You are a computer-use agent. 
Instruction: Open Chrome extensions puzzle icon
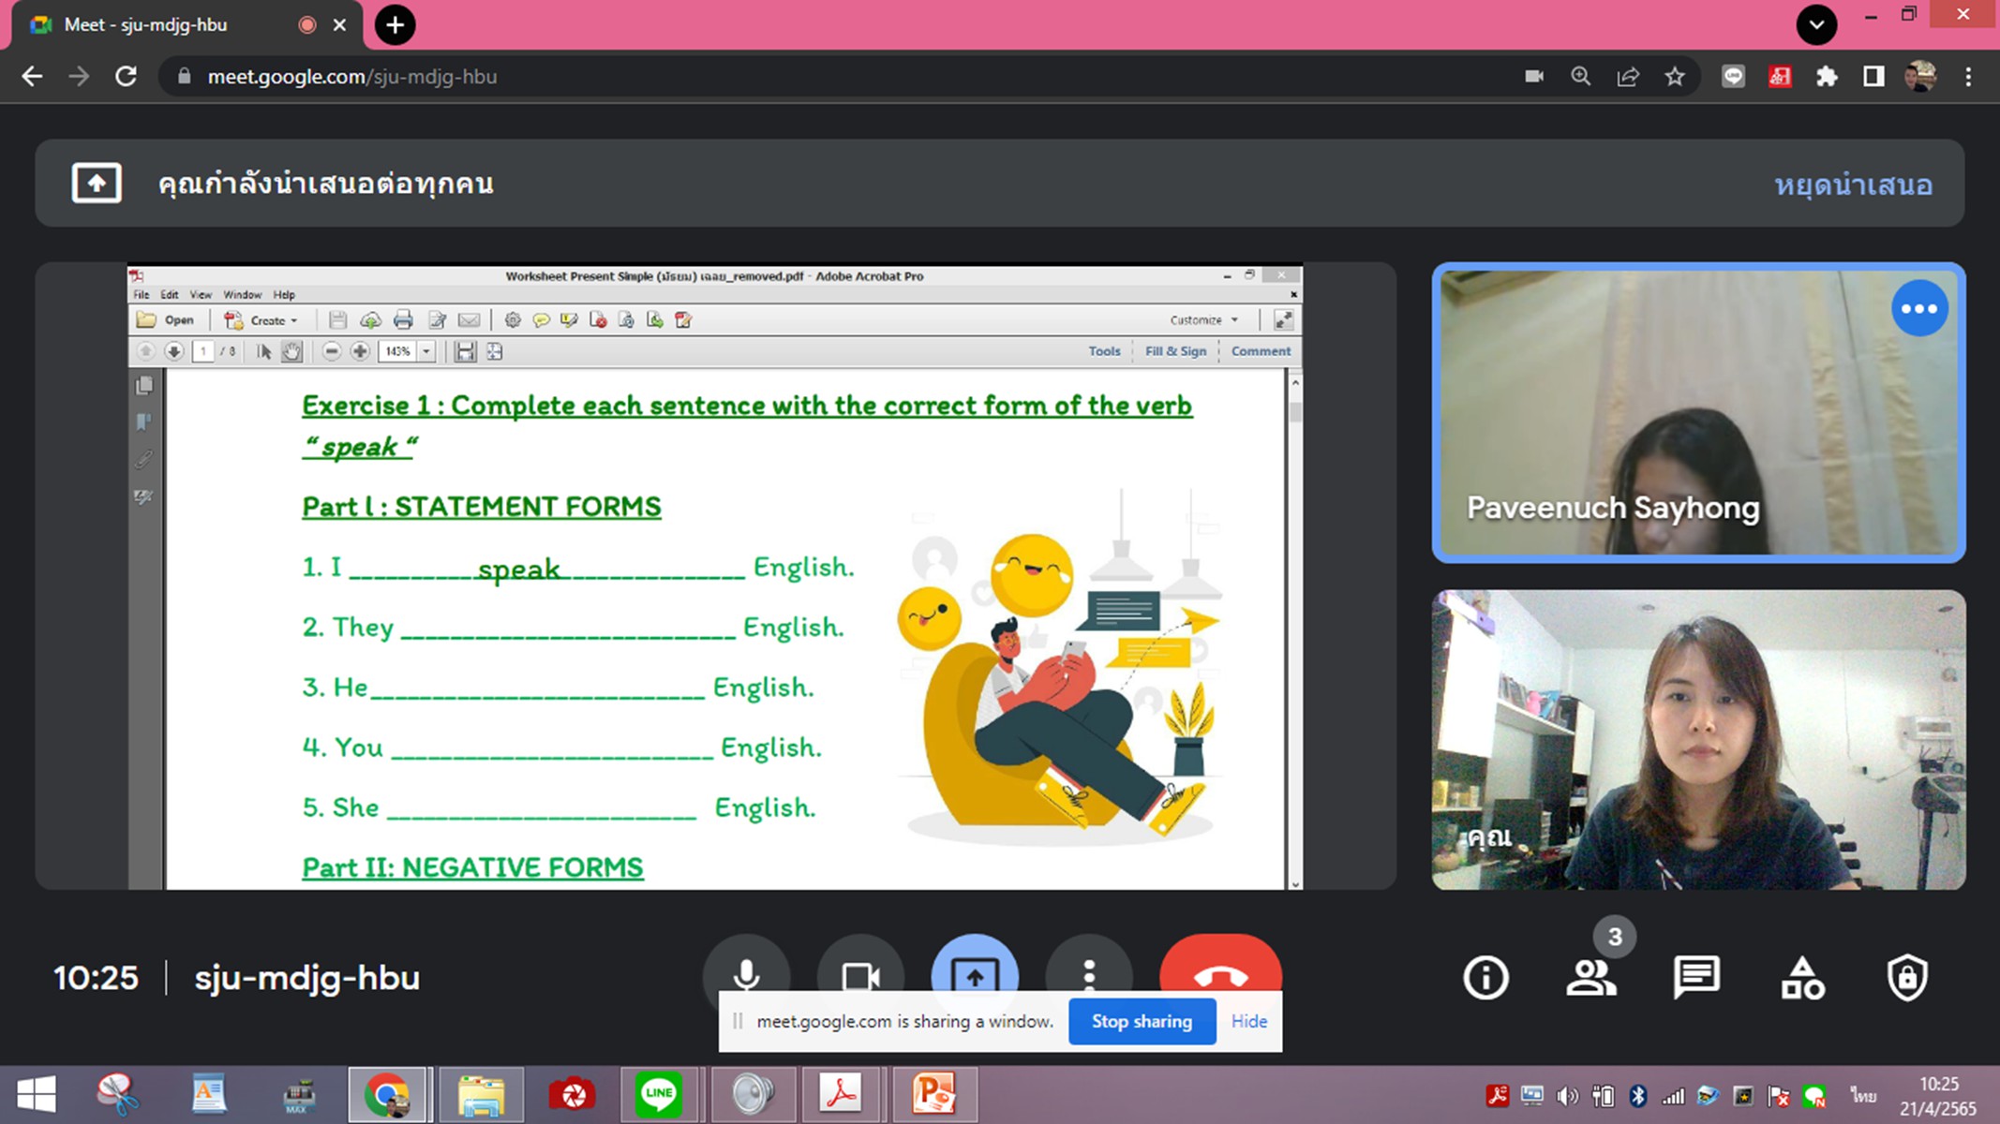click(1826, 77)
